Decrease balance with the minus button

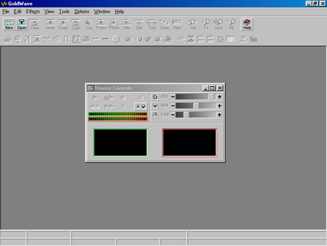172,106
